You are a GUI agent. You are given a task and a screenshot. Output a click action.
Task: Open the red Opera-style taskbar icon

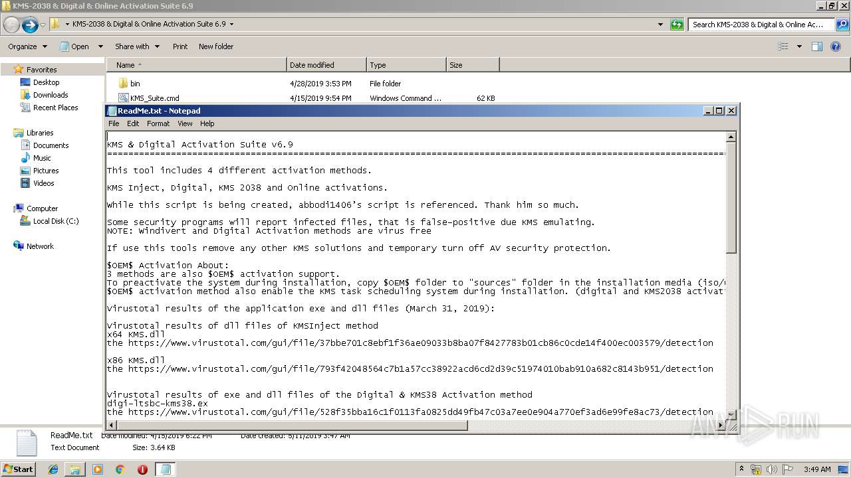point(142,469)
